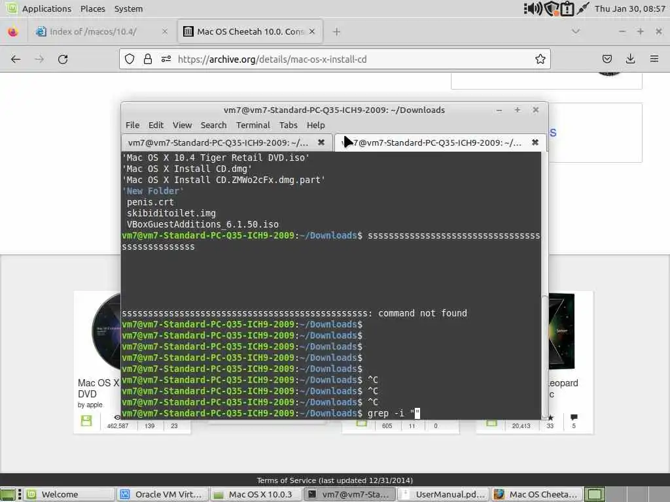Switch to Mac OS Cheetah Firefox taskbar button
The width and height of the screenshot is (670, 502).
(x=537, y=494)
